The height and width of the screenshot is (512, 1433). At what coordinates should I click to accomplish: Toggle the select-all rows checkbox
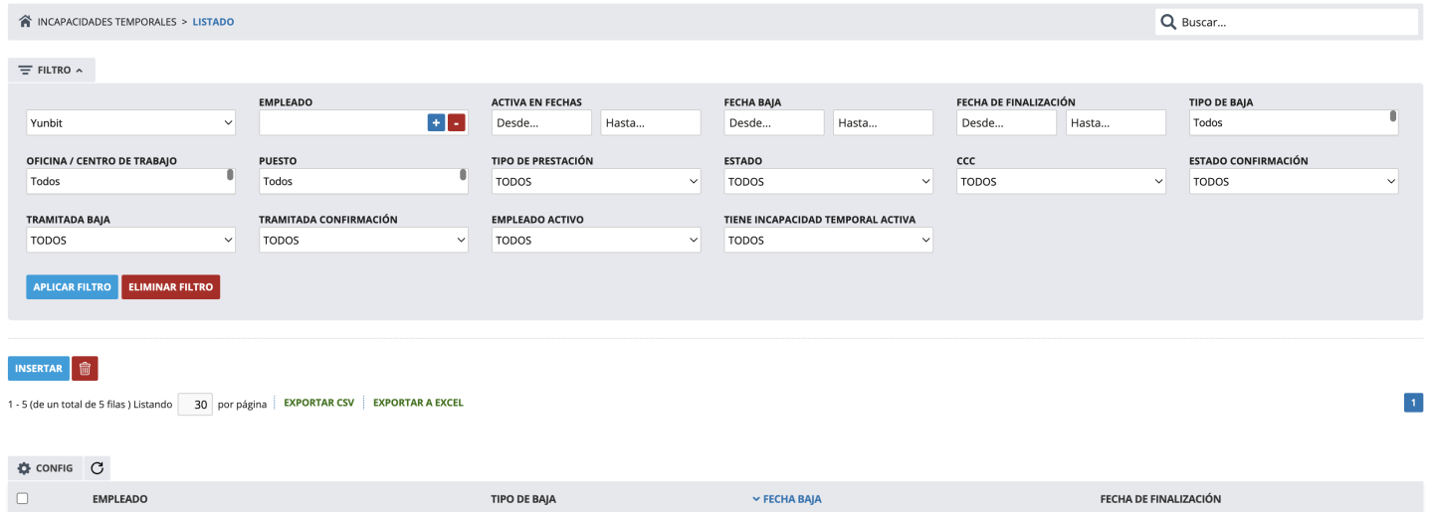coord(23,499)
